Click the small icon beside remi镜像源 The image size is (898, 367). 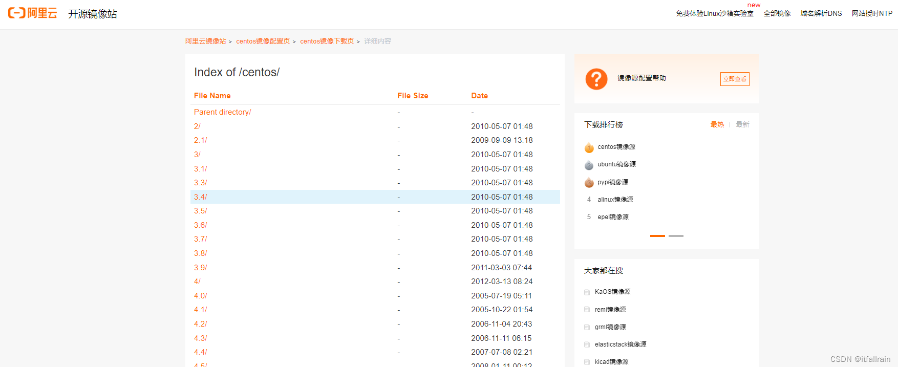click(x=587, y=310)
